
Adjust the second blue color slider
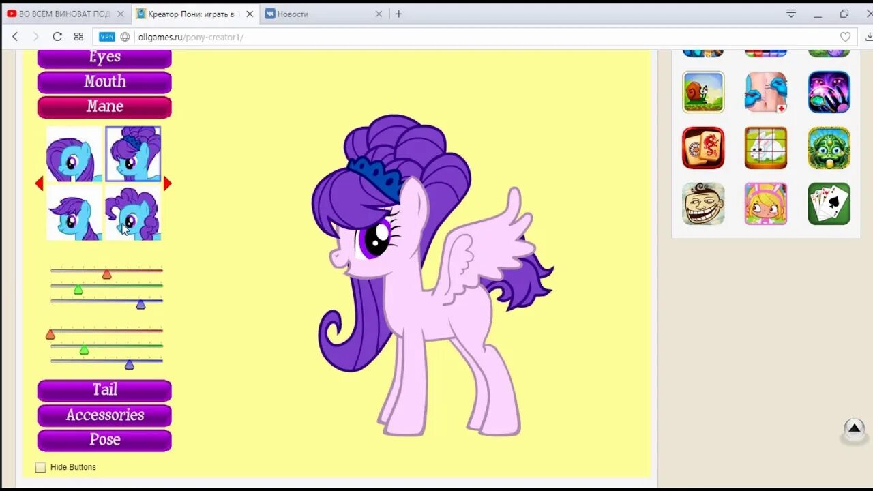tap(130, 365)
